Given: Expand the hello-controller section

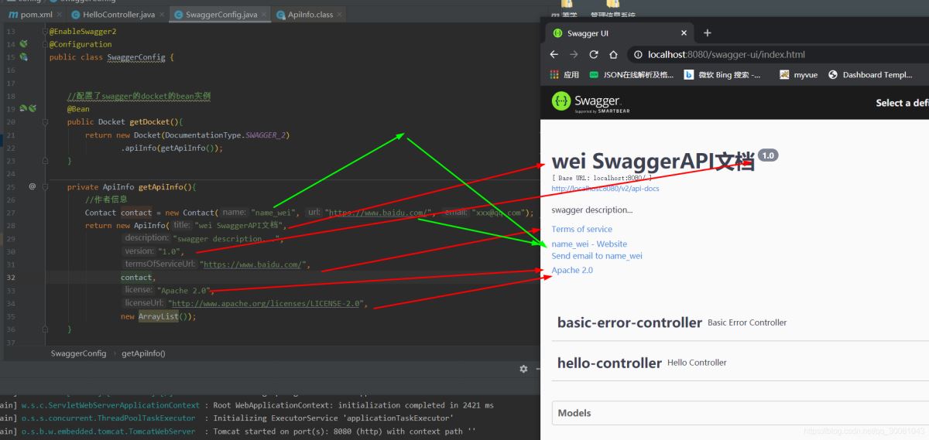Looking at the screenshot, I should [609, 363].
